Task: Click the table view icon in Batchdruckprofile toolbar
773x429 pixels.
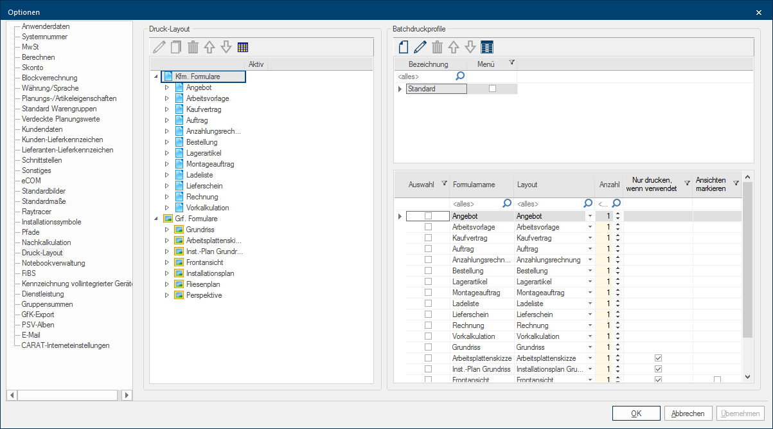Action: [x=487, y=47]
